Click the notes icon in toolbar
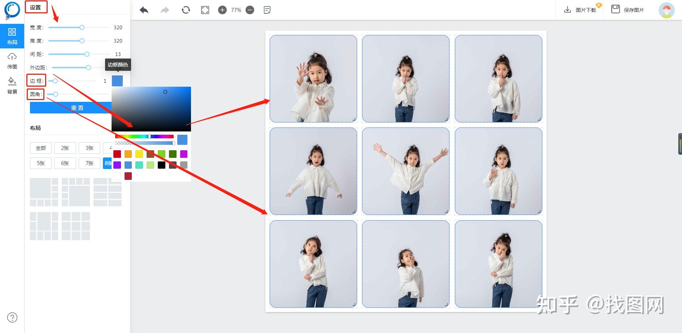The height and width of the screenshot is (333, 682). (267, 10)
